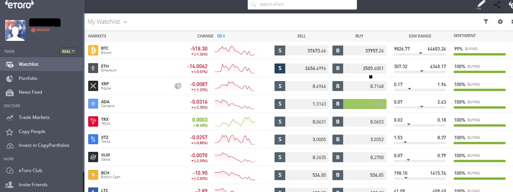Sell XLM at 0.2635
Screen dimensions: 513x192
click(x=301, y=157)
